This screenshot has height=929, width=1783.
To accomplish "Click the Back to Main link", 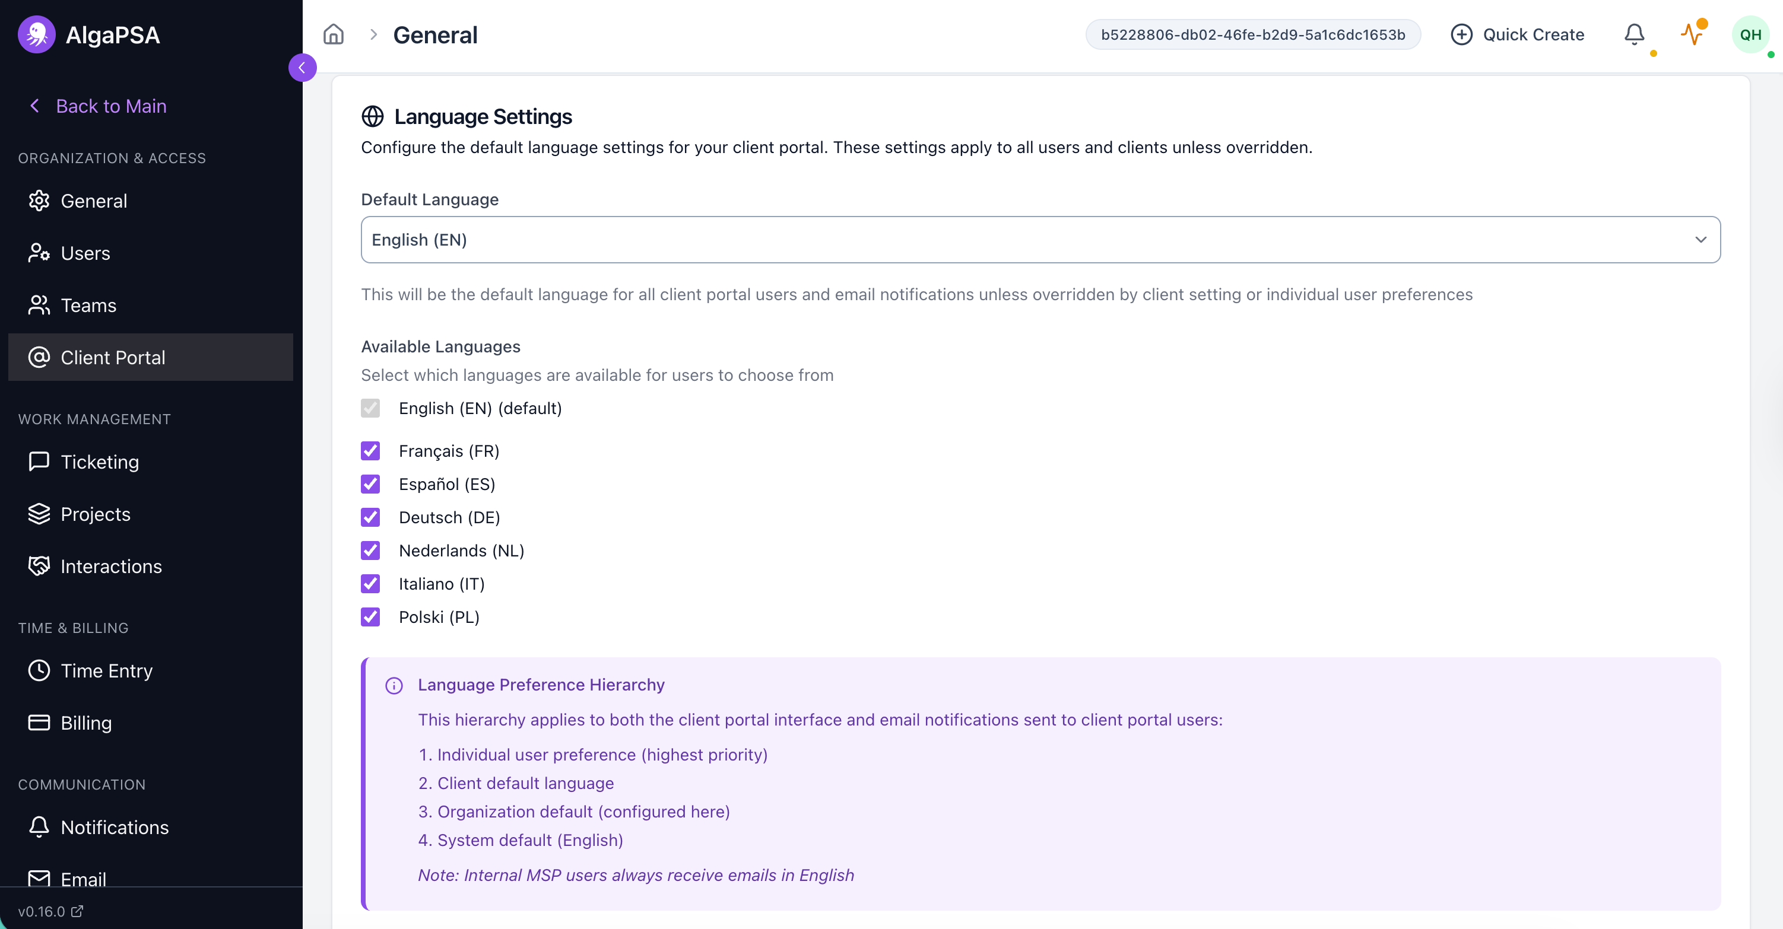I will (111, 105).
